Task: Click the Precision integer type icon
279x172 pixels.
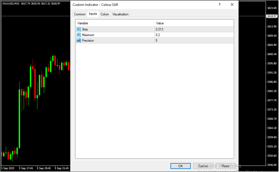Action: click(78, 41)
